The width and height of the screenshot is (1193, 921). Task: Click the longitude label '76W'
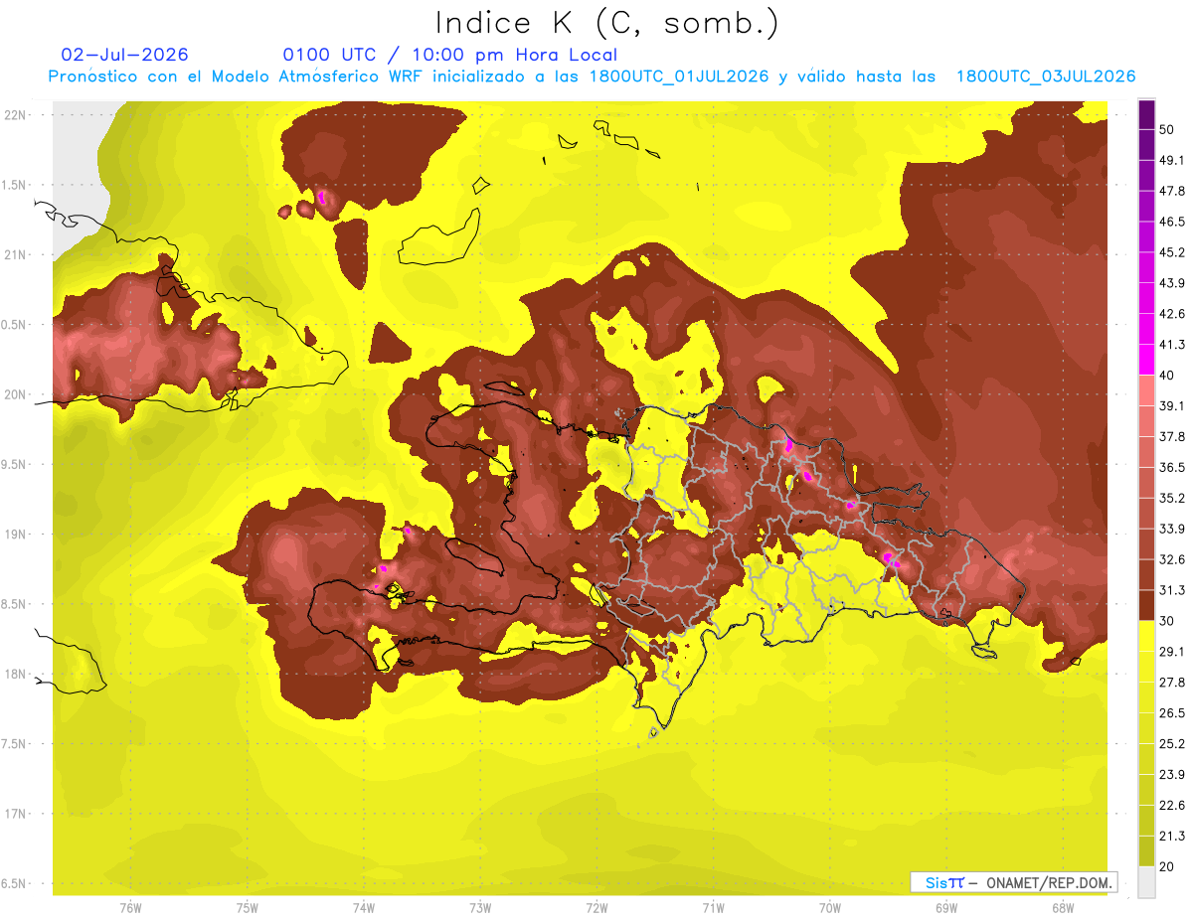tap(131, 908)
